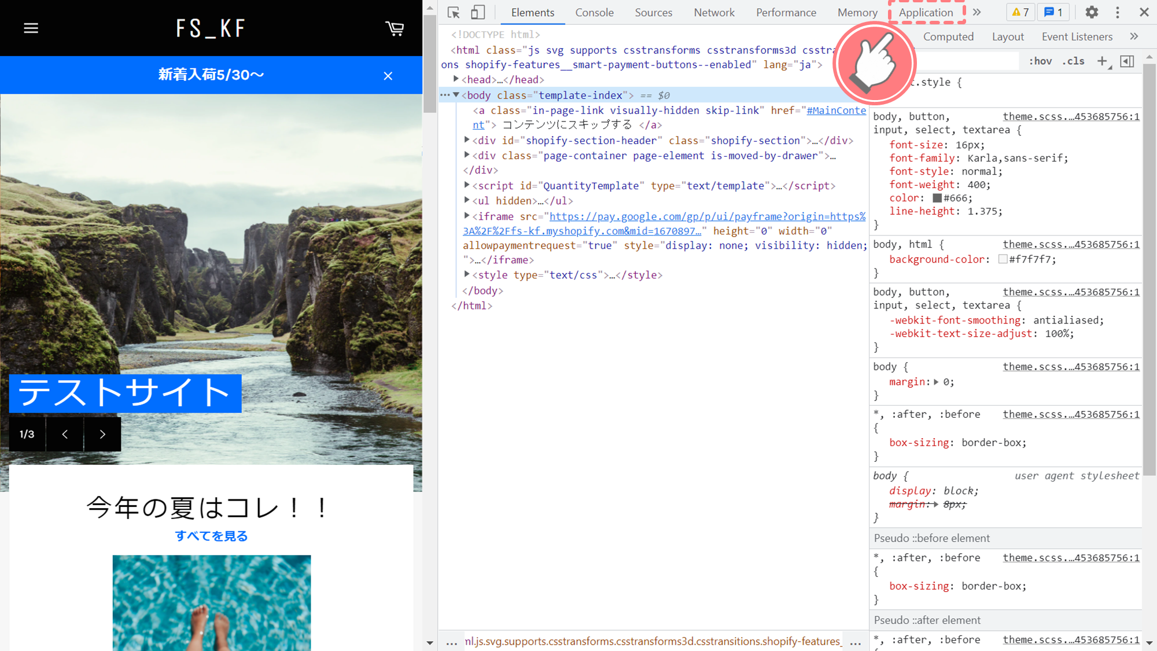
Task: Collapse the body template-index node
Action: click(456, 94)
